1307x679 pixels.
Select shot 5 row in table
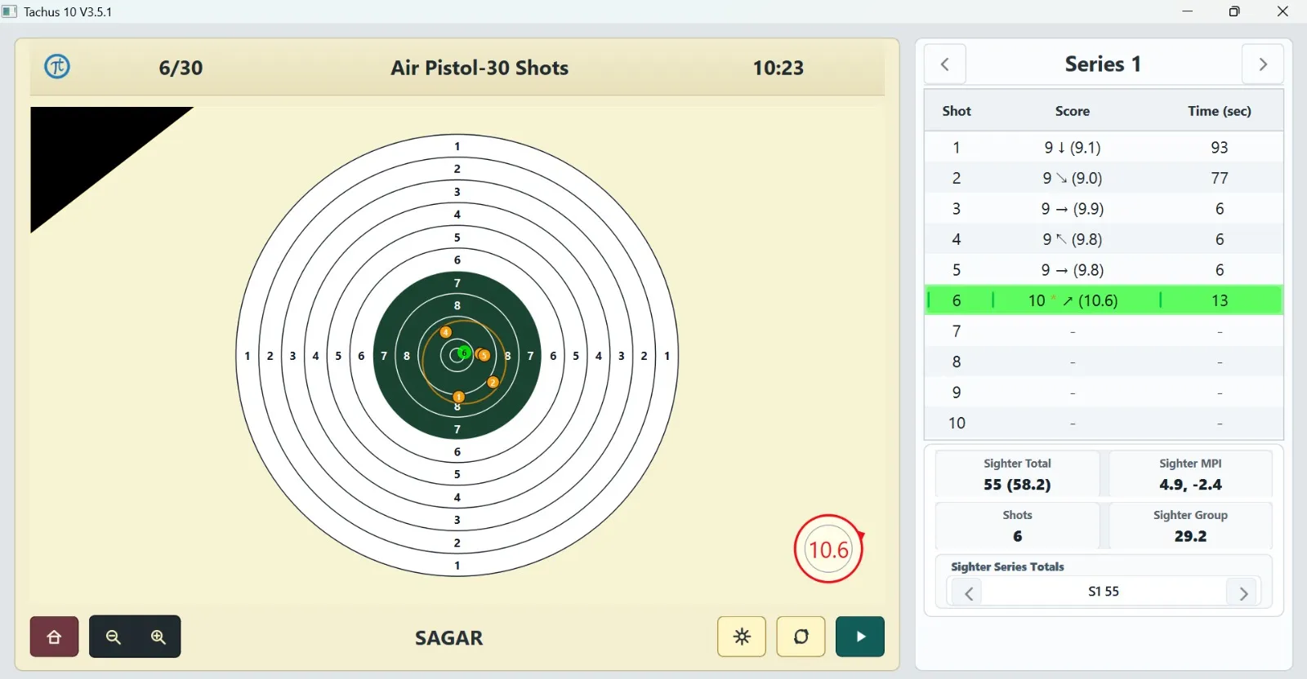pyautogui.click(x=1104, y=269)
